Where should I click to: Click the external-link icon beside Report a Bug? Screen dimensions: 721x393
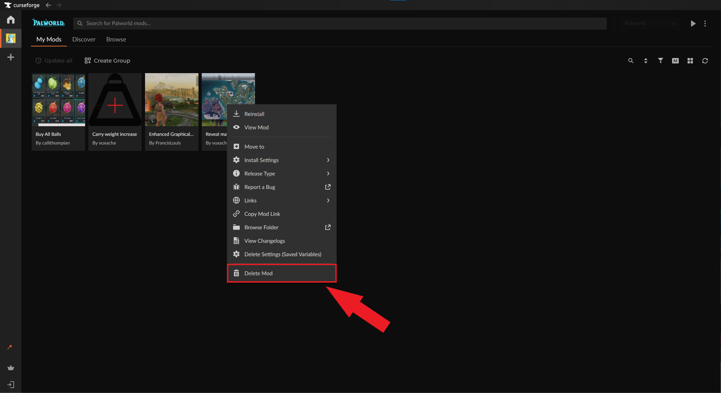tap(328, 187)
